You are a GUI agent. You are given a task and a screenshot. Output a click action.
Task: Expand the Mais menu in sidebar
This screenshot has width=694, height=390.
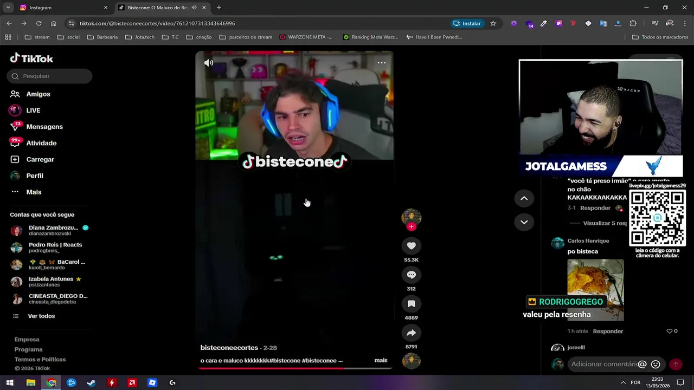pyautogui.click(x=34, y=192)
